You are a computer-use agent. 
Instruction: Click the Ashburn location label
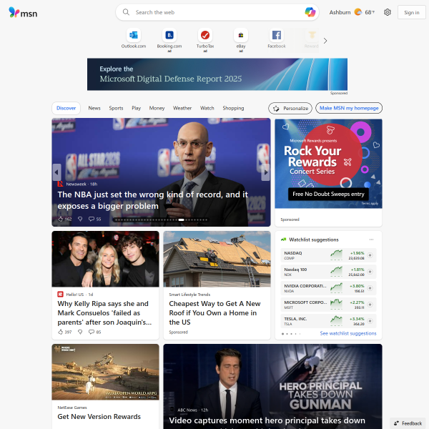(x=340, y=12)
